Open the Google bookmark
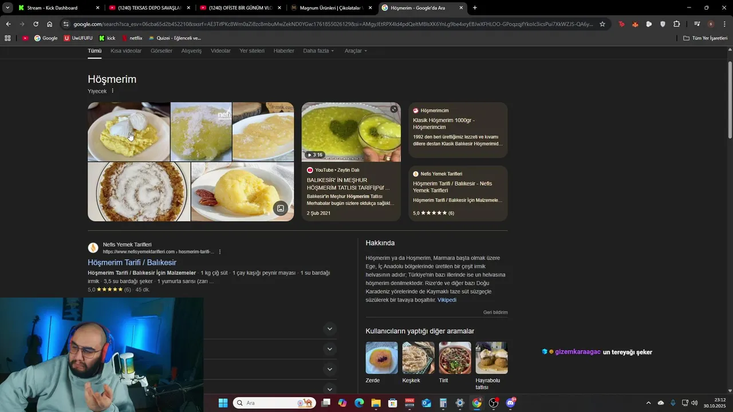The image size is (733, 412). coord(46,38)
